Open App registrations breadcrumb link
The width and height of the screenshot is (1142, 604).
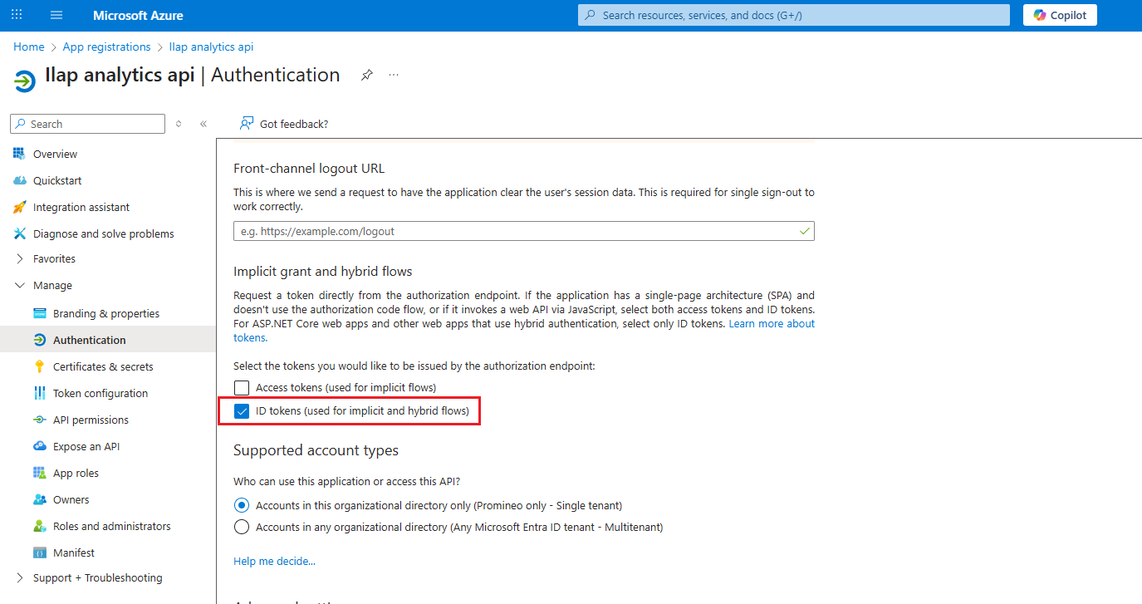click(x=107, y=47)
